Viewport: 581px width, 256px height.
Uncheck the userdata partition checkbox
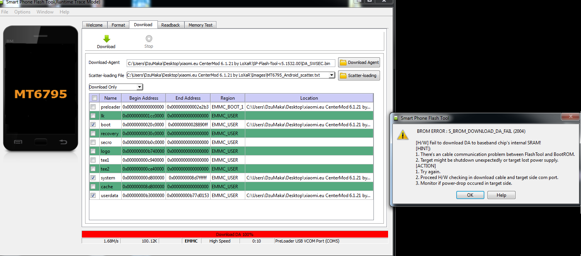(x=93, y=196)
